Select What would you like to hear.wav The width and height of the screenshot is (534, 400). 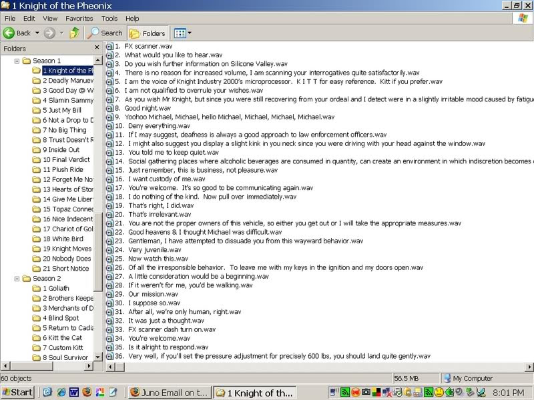(x=169, y=55)
